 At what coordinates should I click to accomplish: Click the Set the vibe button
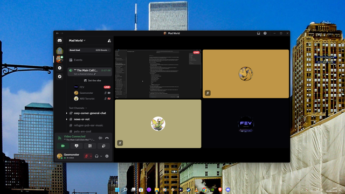tap(92, 80)
